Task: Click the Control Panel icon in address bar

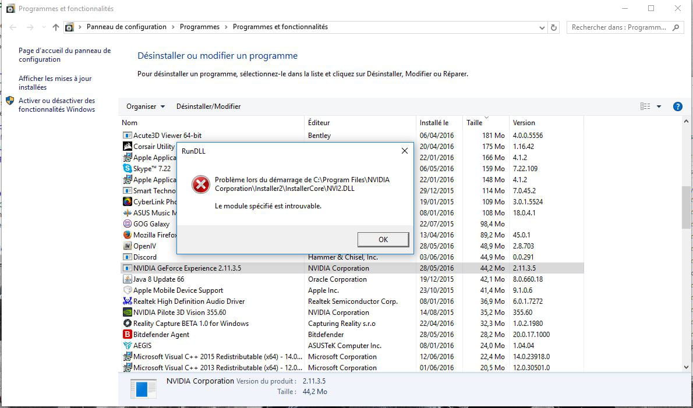Action: coord(69,27)
